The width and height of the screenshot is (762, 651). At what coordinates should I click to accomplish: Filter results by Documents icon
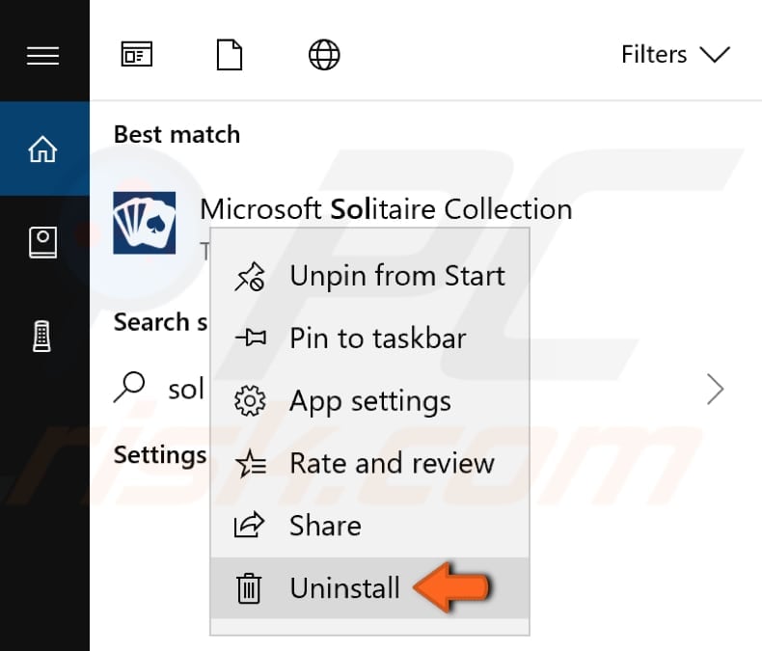click(230, 54)
